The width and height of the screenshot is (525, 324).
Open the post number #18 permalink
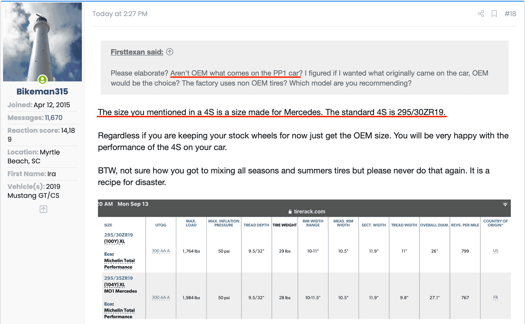point(510,14)
